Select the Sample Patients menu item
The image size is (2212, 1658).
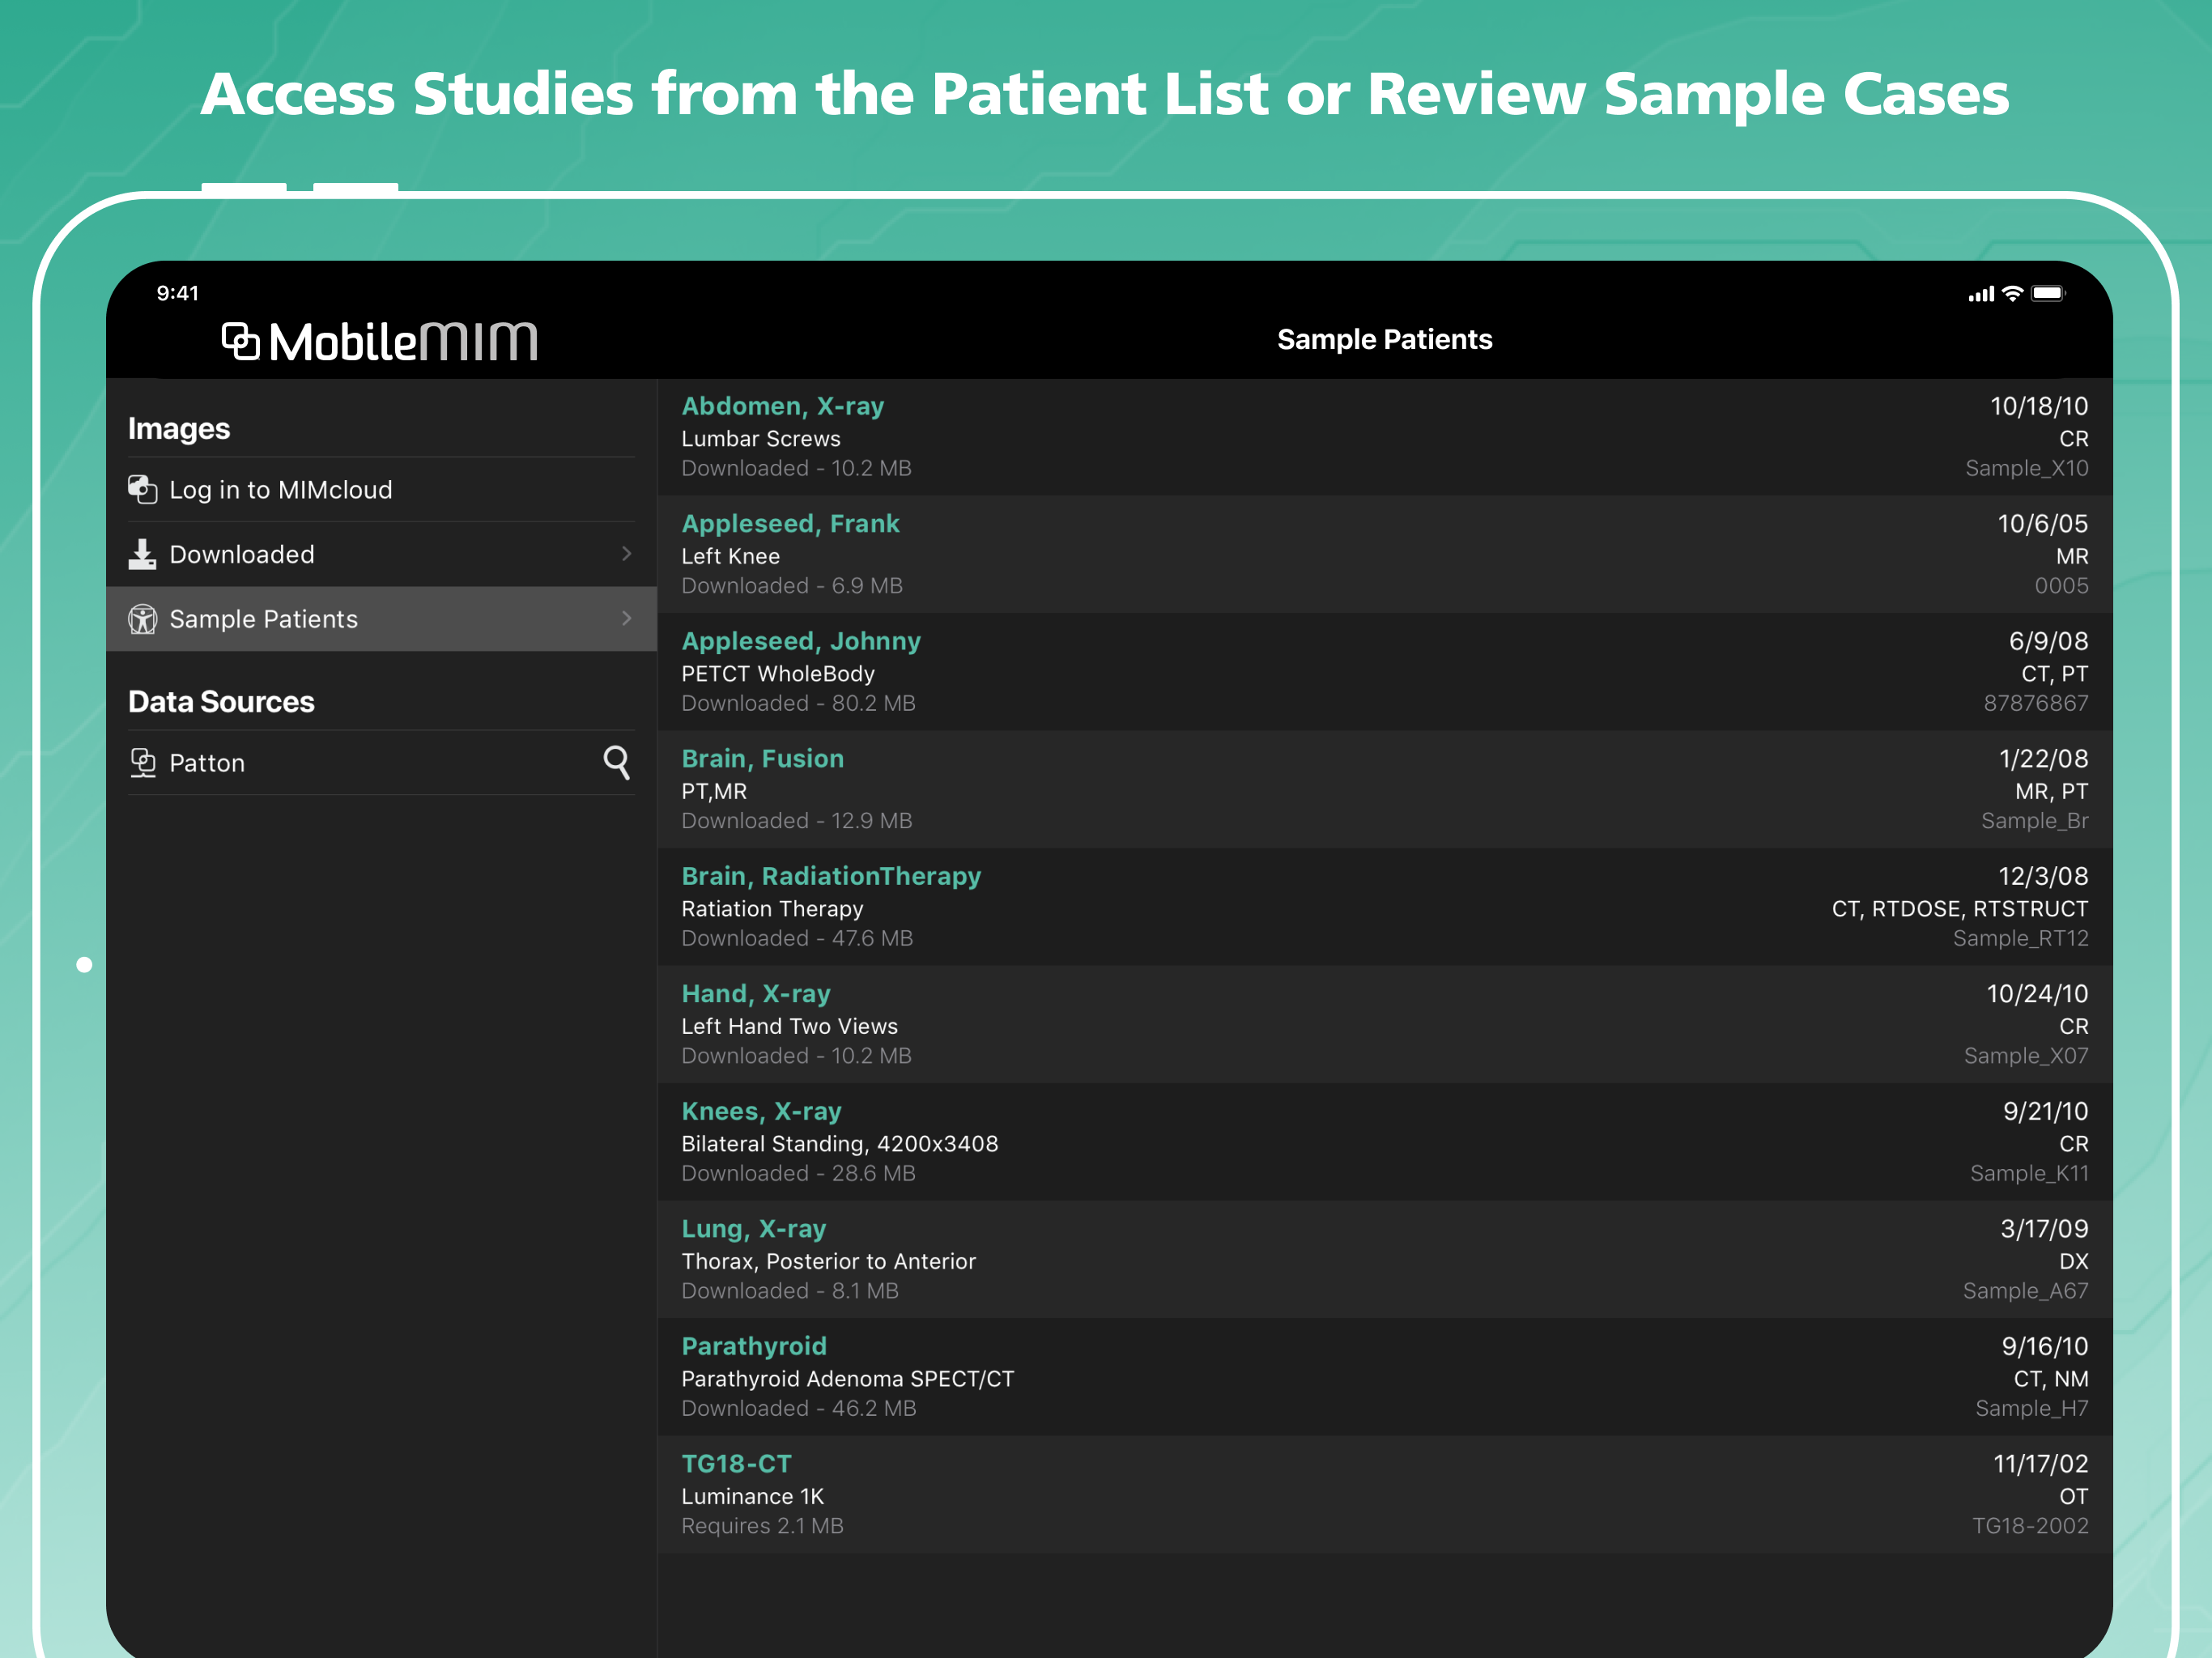point(263,619)
